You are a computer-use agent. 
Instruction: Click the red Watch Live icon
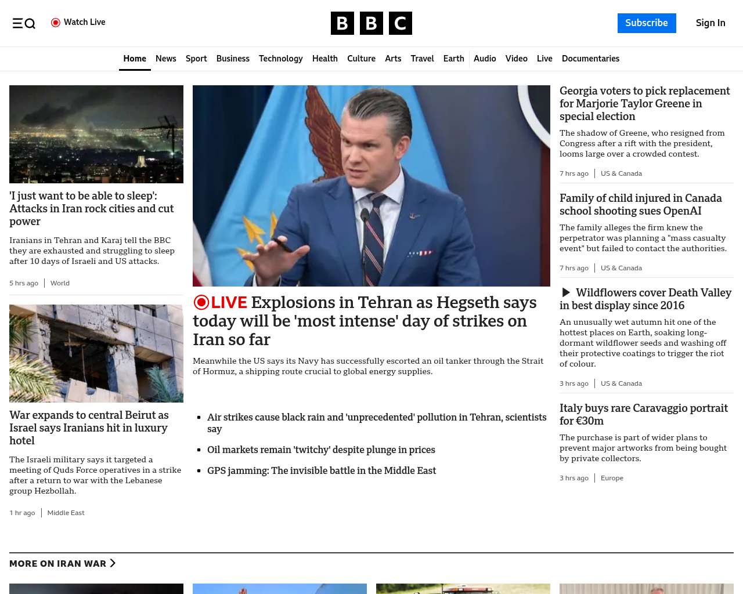coord(56,23)
